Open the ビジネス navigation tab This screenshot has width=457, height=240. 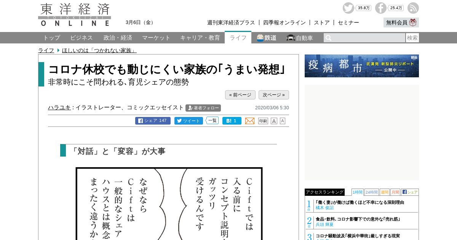[81, 38]
